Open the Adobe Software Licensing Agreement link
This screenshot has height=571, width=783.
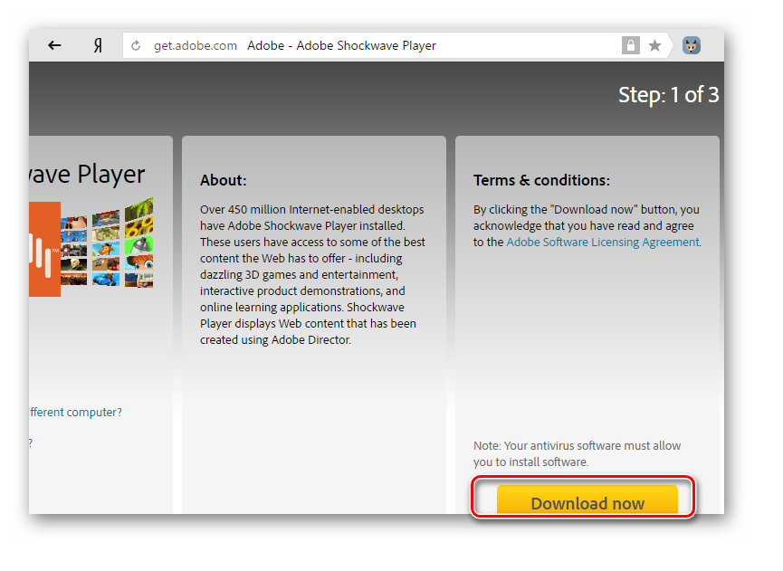pos(602,243)
